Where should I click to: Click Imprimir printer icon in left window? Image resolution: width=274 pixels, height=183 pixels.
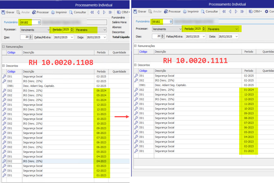(x=53, y=12)
